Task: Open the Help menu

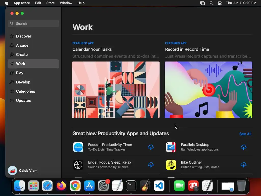Action: (x=81, y=3)
